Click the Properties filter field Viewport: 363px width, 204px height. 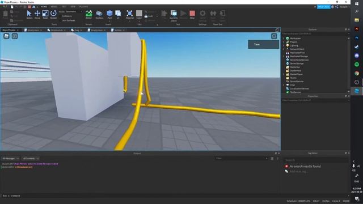click(315, 100)
